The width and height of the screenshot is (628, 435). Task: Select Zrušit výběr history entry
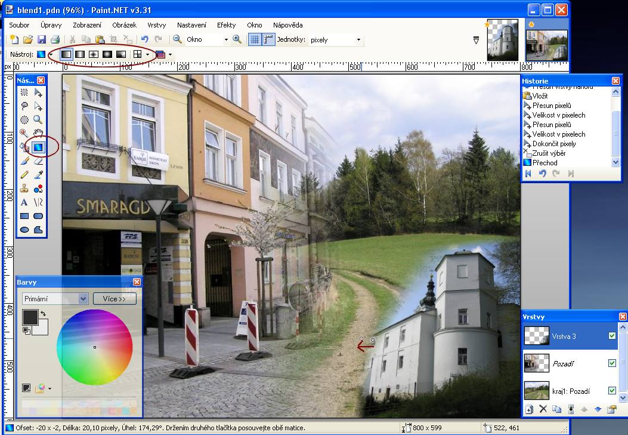click(549, 153)
